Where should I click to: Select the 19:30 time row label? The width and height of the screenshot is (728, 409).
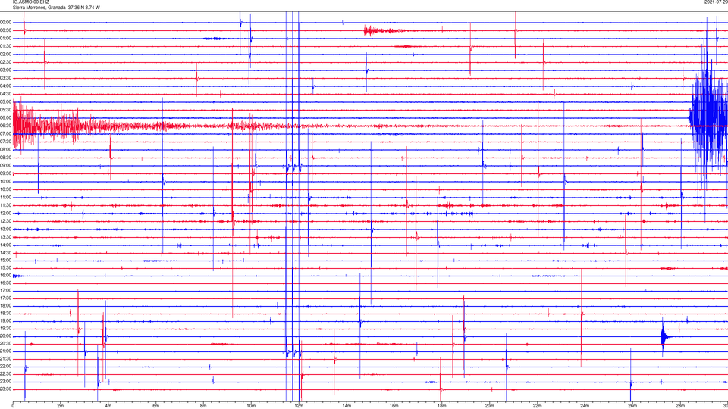pyautogui.click(x=5, y=328)
